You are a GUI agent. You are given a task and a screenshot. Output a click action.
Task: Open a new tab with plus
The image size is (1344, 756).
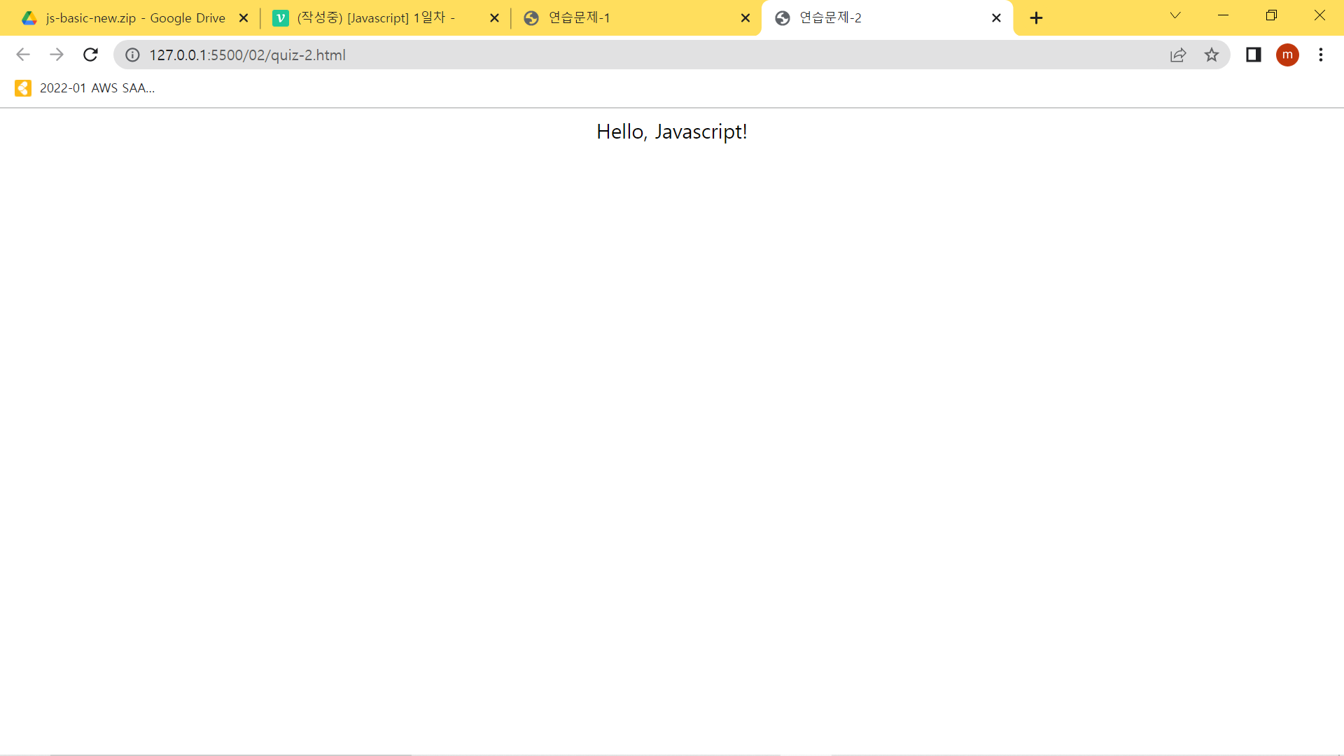[1037, 18]
